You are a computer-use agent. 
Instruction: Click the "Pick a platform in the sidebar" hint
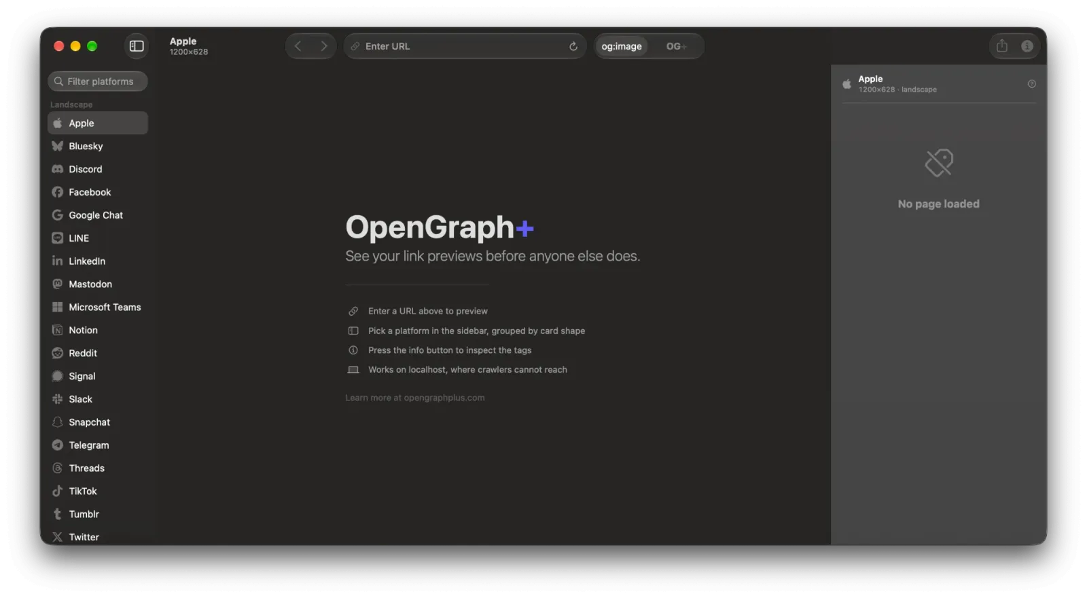tap(476, 331)
